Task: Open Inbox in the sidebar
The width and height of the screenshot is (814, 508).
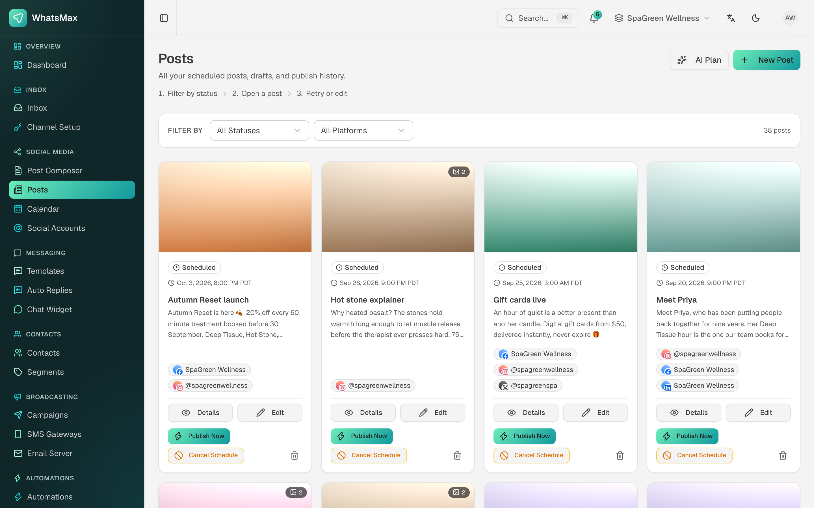Action: tap(72, 108)
